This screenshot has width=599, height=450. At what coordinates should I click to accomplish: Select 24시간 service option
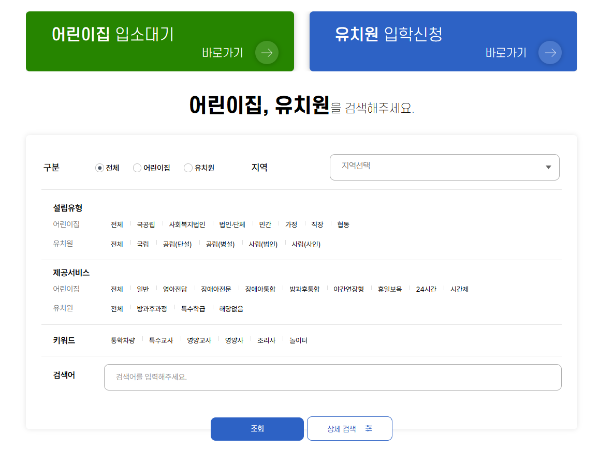426,289
